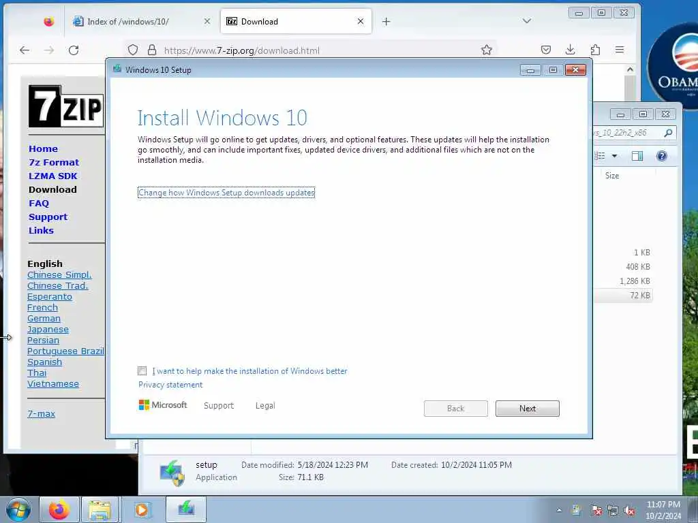The width and height of the screenshot is (698, 523).
Task: Open Windows Explorer taskbar icon
Action: 100,509
